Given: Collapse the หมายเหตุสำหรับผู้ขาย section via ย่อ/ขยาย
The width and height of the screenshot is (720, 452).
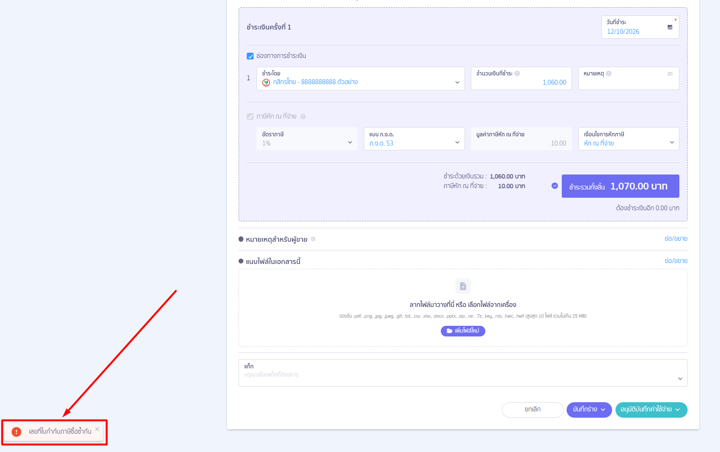Looking at the screenshot, I should pyautogui.click(x=676, y=239).
